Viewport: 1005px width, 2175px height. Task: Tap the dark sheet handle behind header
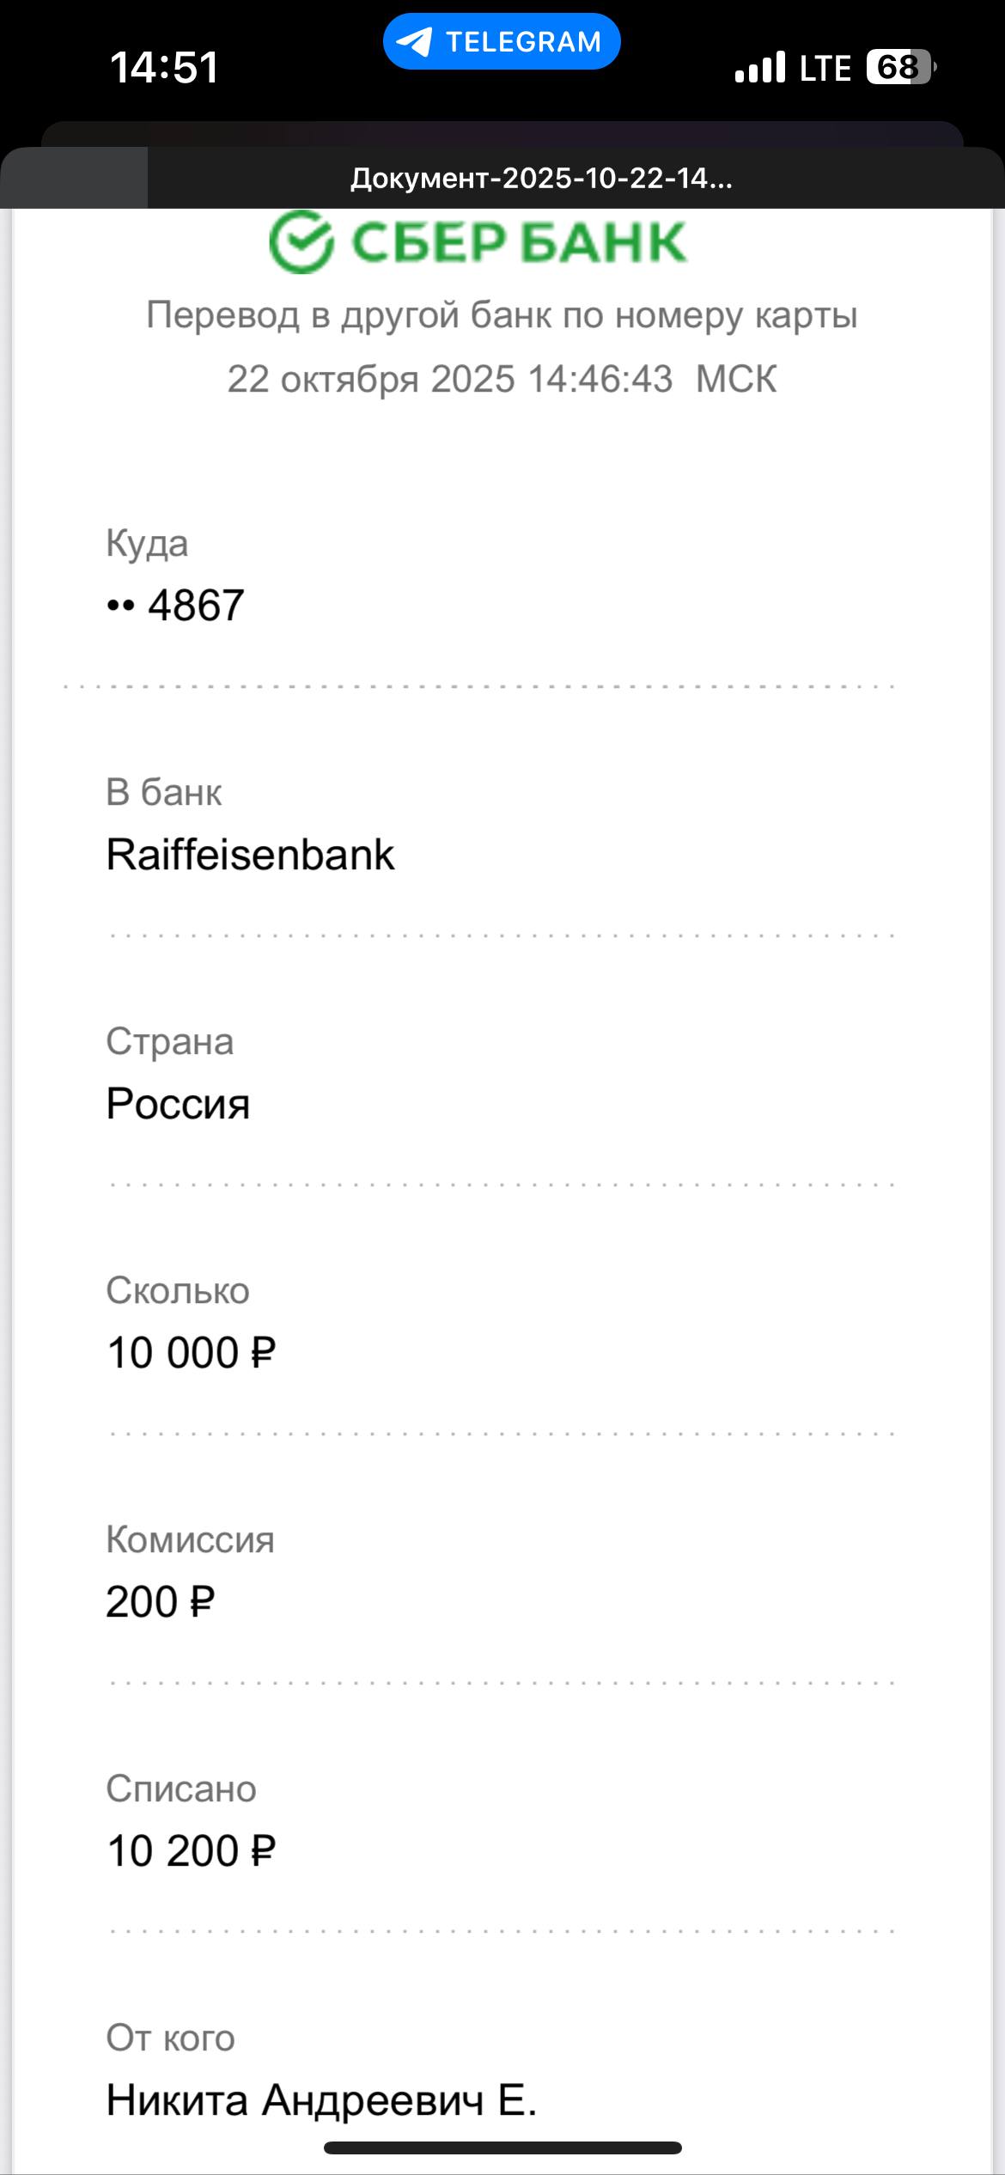click(502, 133)
